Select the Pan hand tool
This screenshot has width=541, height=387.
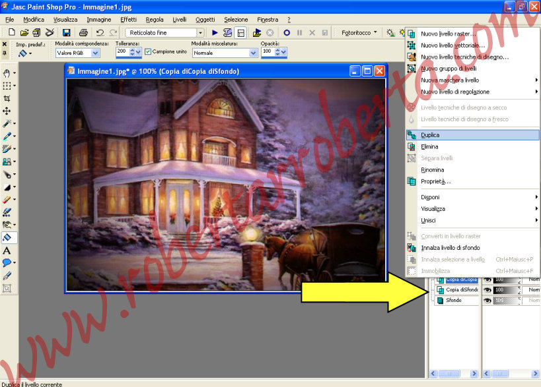[x=7, y=73]
